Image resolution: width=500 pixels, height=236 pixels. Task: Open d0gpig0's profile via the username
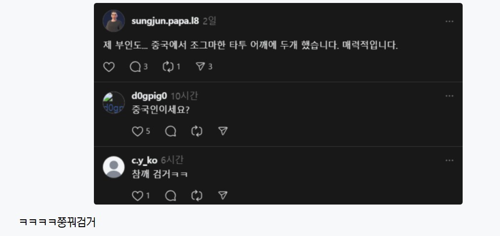pos(149,96)
